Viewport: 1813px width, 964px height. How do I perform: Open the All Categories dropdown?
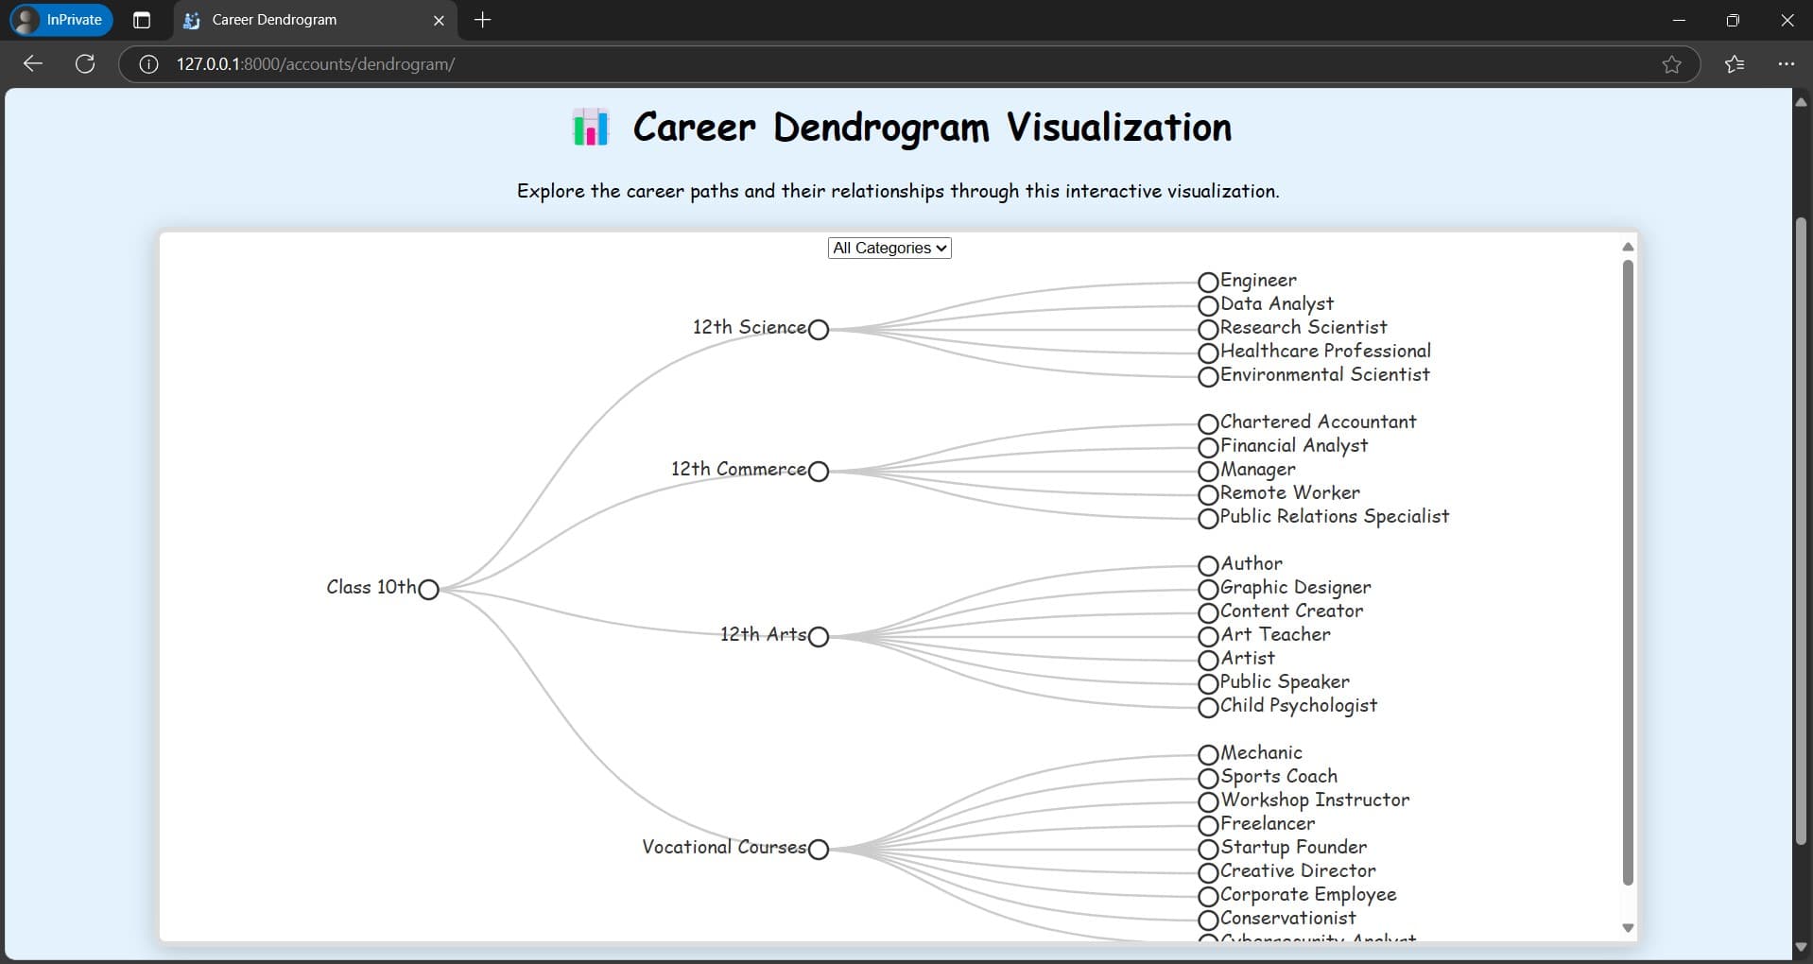tap(889, 248)
